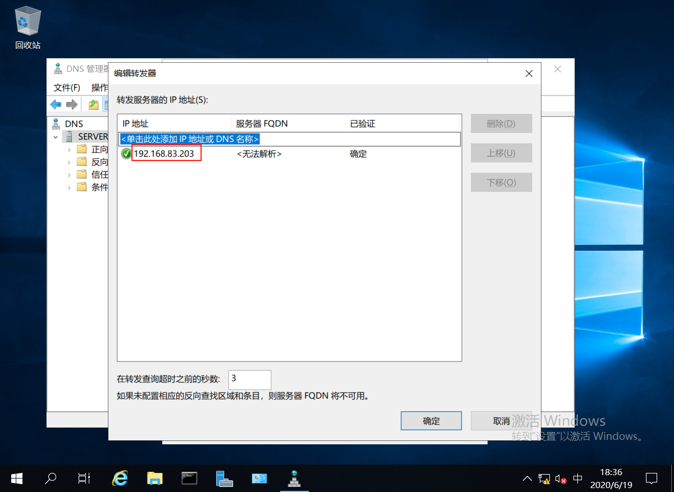This screenshot has height=492, width=674.
Task: Open the sixth taskbar app with ID card icon
Action: click(x=259, y=478)
